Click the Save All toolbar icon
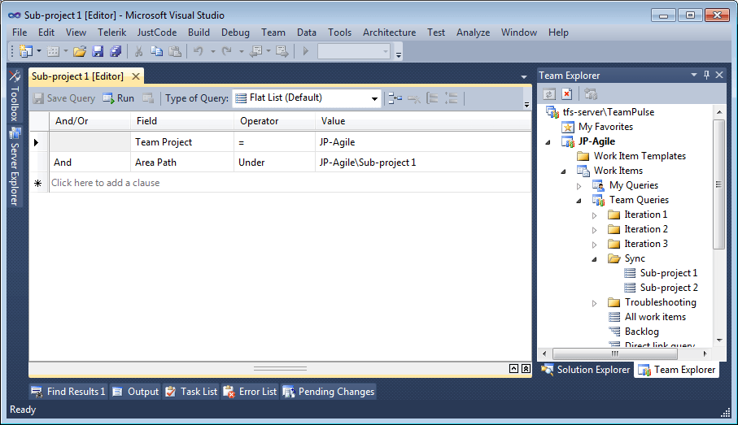738x425 pixels. pyautogui.click(x=116, y=50)
